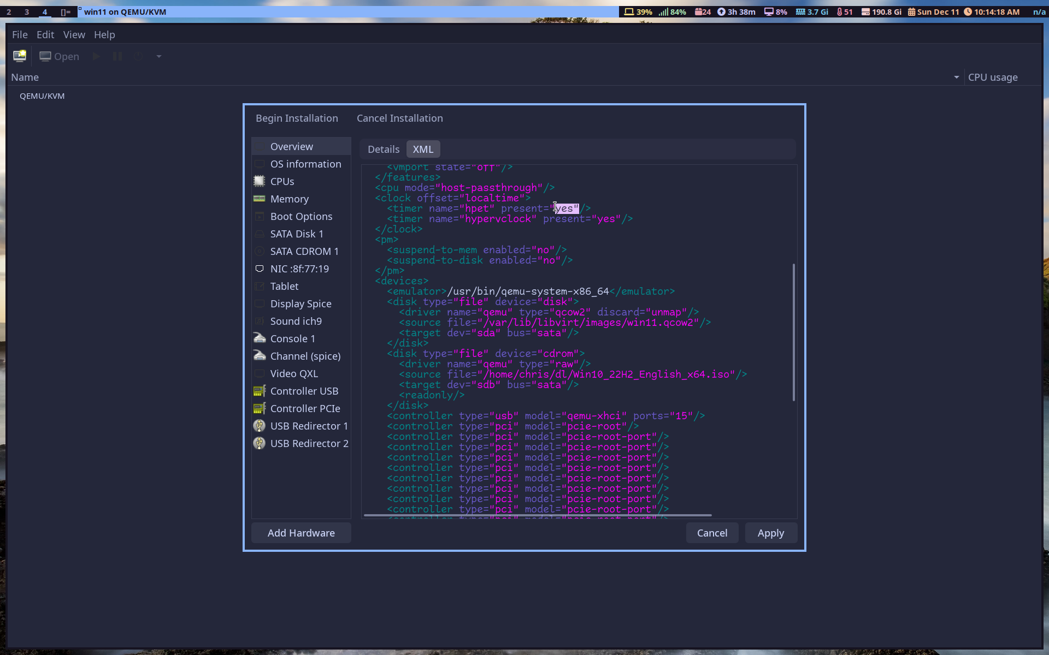Click the Cancel Installation button
This screenshot has height=655, width=1049.
400,118
